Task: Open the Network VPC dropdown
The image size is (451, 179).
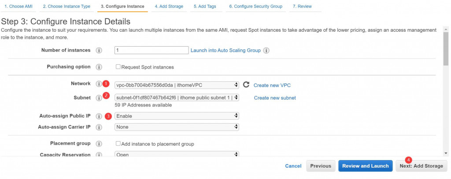Action: [177, 85]
